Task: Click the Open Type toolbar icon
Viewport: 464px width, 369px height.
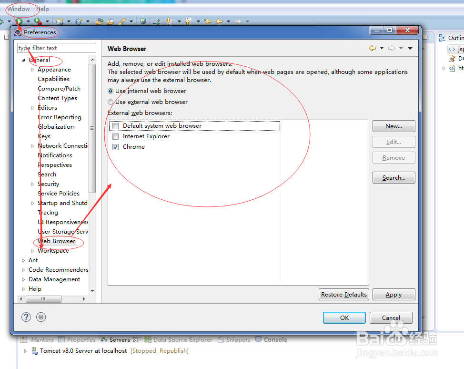Action: 100,21
